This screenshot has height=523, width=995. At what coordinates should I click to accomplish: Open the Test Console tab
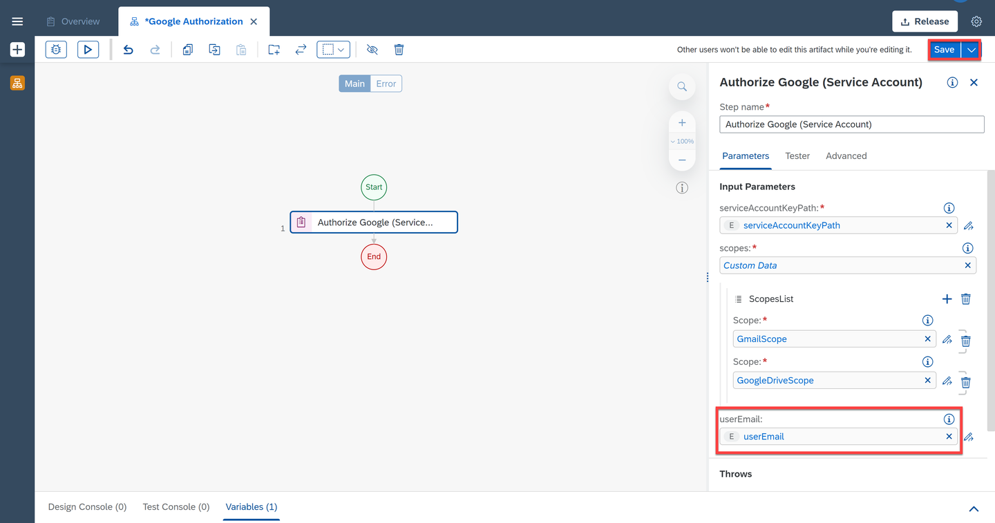(176, 507)
